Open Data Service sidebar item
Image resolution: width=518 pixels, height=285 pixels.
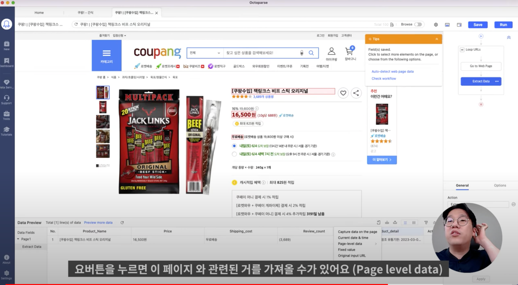pyautogui.click(x=7, y=84)
